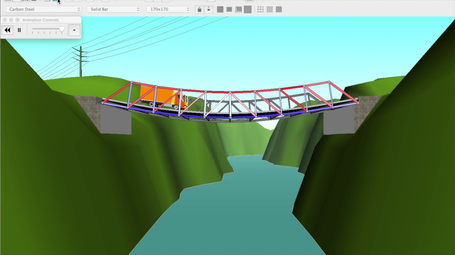Click the increase member size up-arrow icon
Screen dimensions: 455x255
[x=199, y=10]
